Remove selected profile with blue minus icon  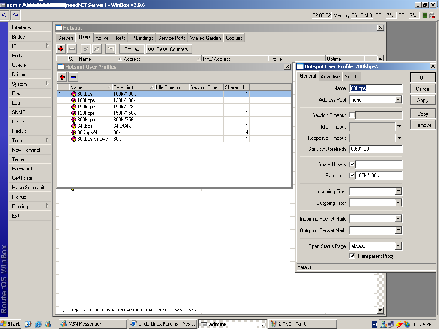(73, 77)
